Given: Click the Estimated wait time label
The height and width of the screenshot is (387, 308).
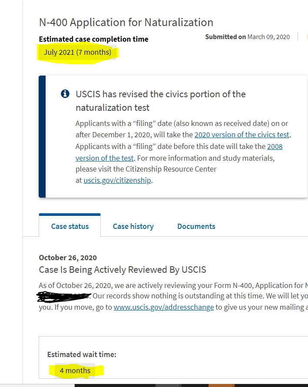Looking at the screenshot, I should pos(82,355).
